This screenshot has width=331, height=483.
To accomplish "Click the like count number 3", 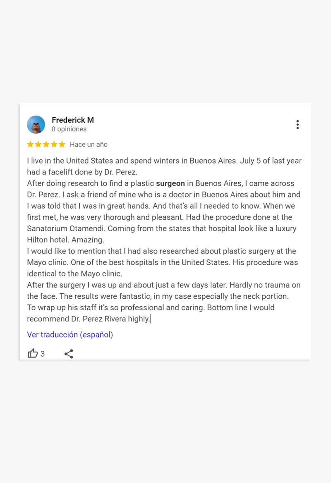I will (43, 354).
